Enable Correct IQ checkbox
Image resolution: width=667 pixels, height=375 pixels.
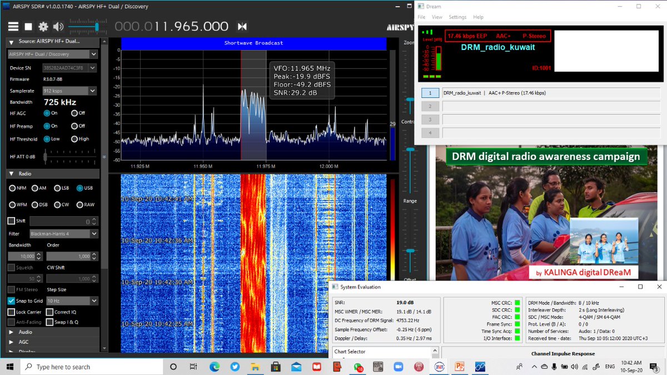50,312
